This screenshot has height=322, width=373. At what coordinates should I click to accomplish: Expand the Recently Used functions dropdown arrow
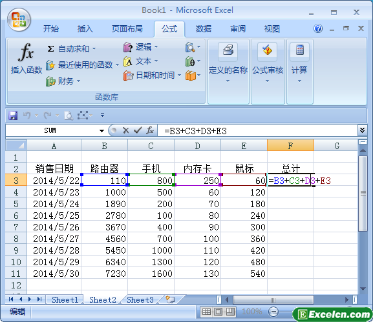pyautogui.click(x=117, y=65)
